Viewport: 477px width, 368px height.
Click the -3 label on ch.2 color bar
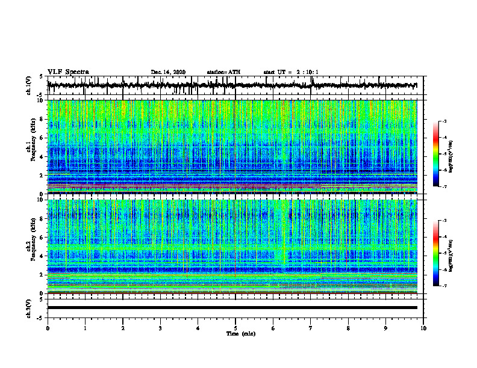[x=444, y=221]
